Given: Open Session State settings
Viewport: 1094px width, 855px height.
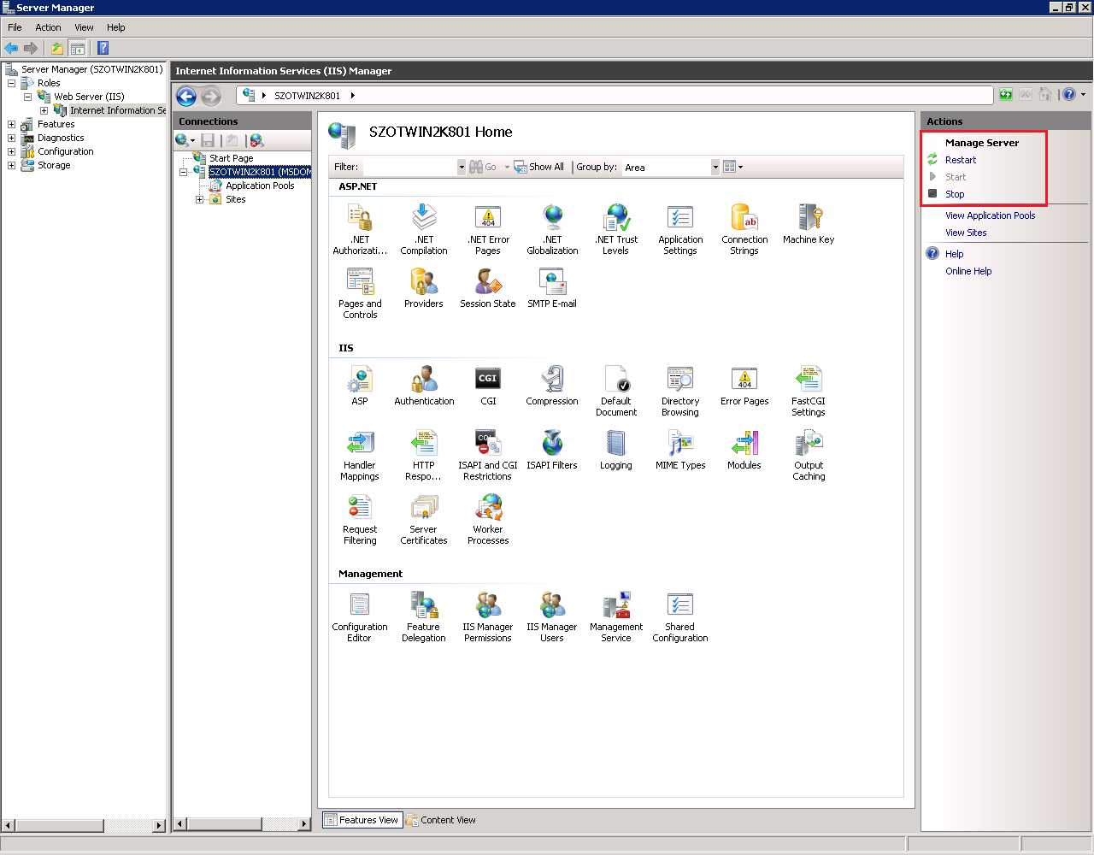Looking at the screenshot, I should (488, 287).
